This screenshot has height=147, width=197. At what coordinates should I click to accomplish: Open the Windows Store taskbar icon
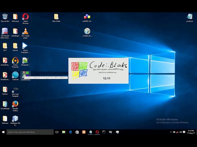[77, 132]
